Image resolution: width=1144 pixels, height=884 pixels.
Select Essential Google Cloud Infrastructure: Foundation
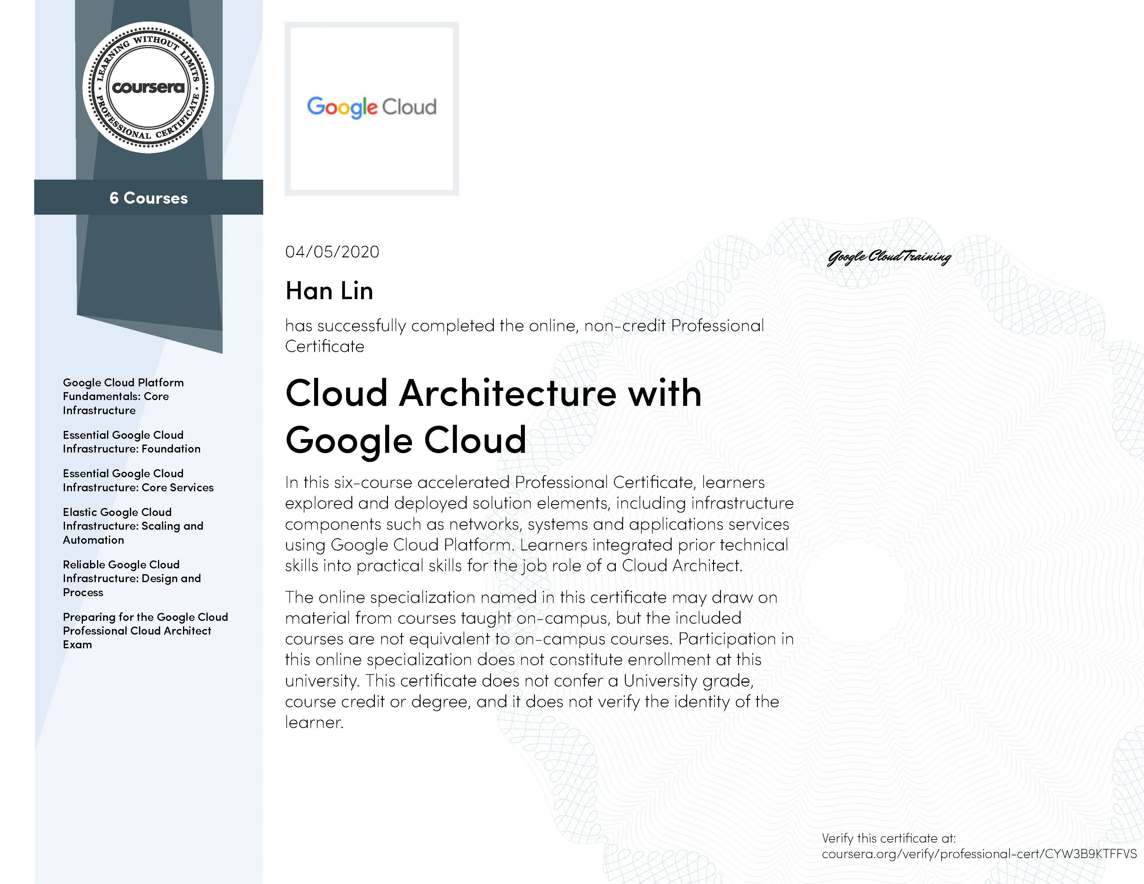coord(131,442)
